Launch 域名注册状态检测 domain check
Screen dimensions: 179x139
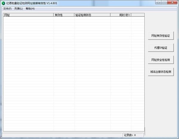click(161, 72)
